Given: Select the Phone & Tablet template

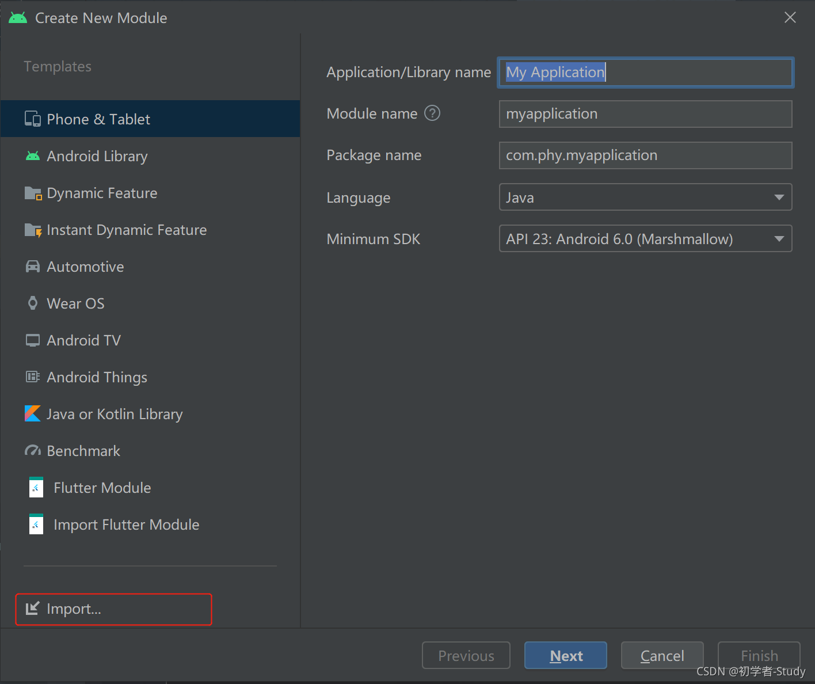Looking at the screenshot, I should pyautogui.click(x=150, y=119).
